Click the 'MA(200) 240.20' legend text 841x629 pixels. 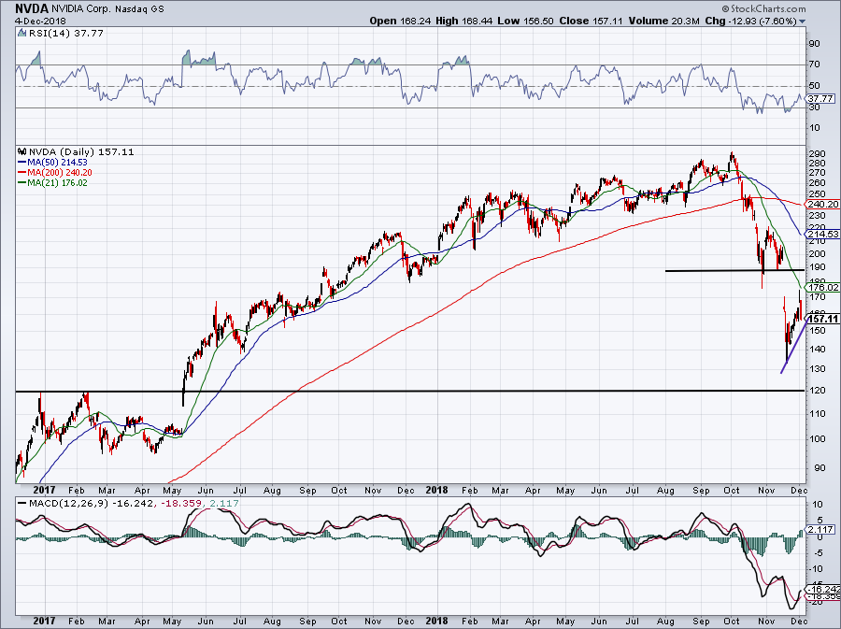click(x=60, y=173)
